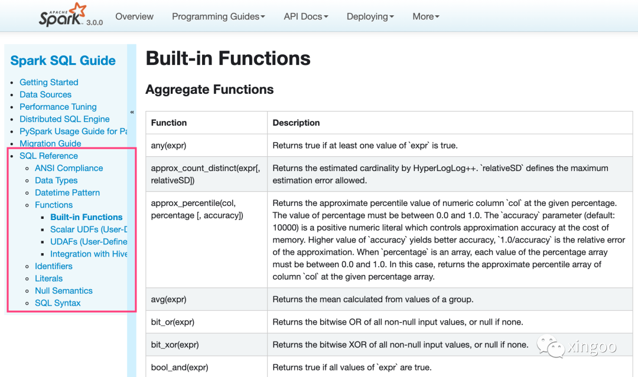Select Data Types in the sidebar

[56, 181]
